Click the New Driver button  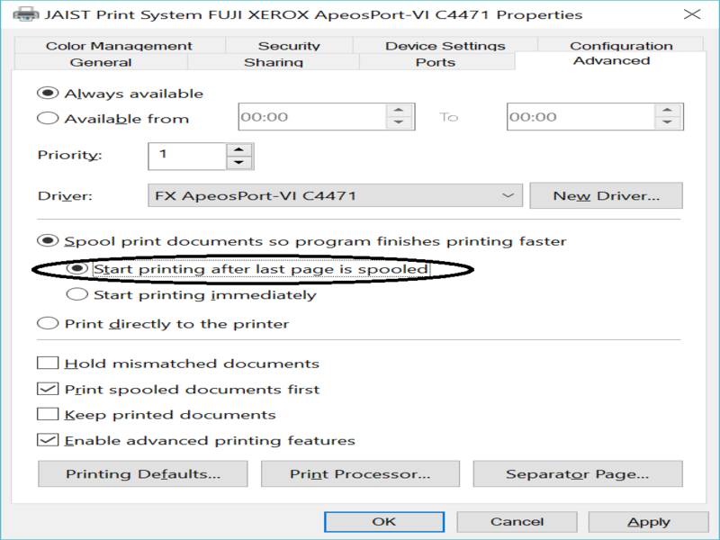pos(606,195)
